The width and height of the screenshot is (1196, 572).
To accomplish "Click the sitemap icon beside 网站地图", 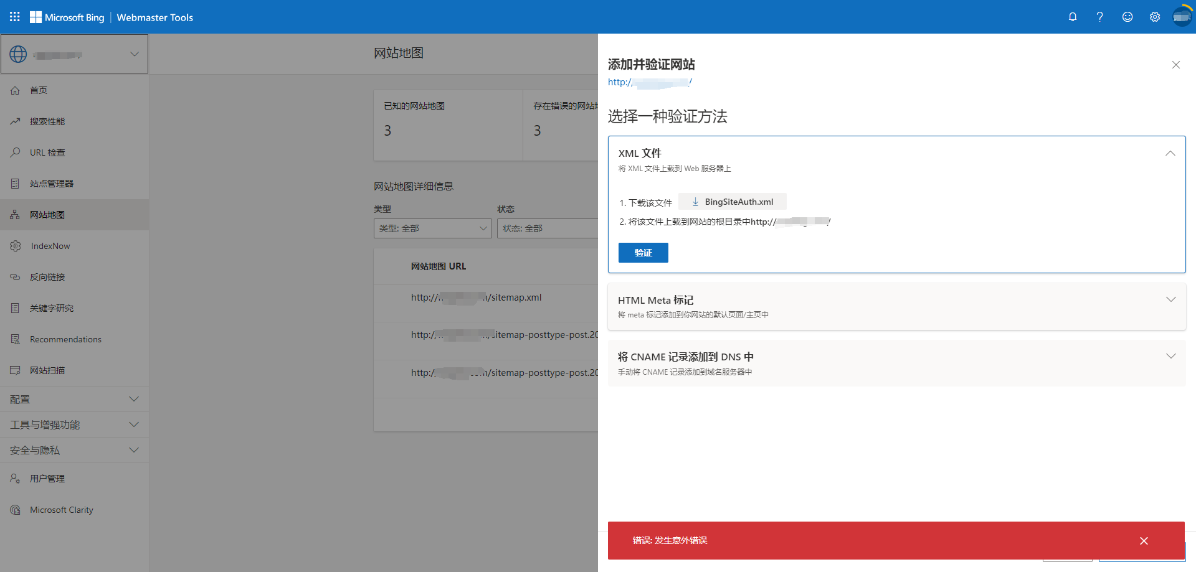I will pos(15,215).
